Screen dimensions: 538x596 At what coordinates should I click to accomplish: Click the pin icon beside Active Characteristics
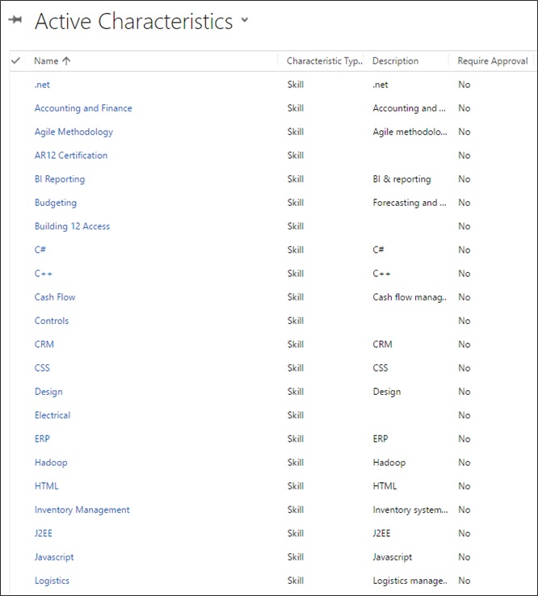[15, 19]
